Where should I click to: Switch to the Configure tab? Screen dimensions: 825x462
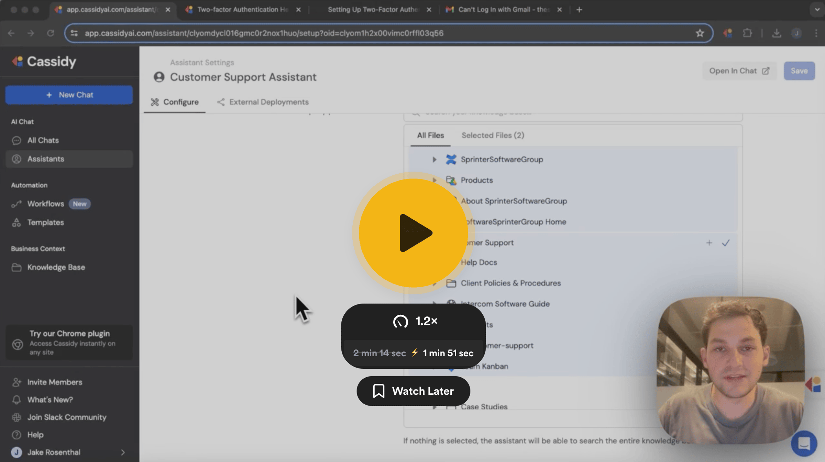(x=175, y=102)
